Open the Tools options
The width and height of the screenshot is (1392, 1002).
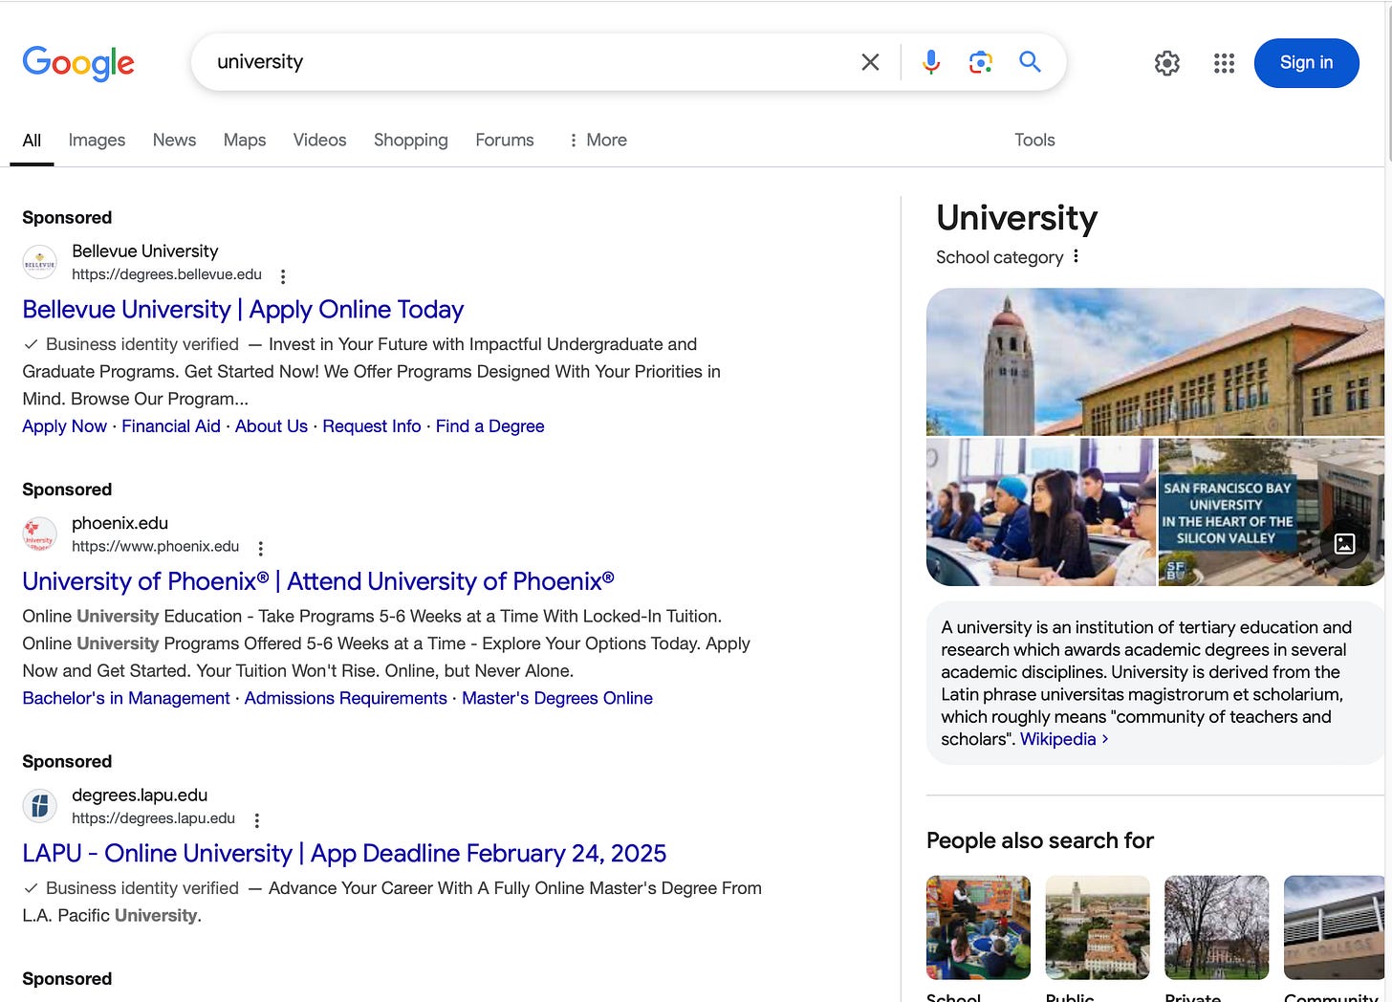click(1034, 140)
